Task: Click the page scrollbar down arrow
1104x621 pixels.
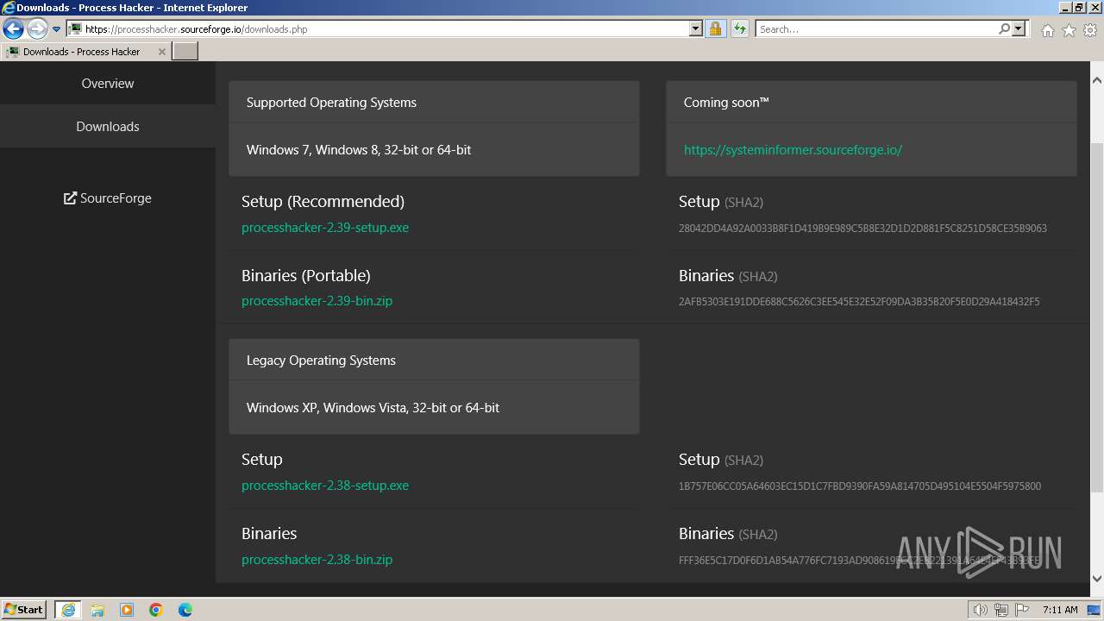Action: (x=1097, y=579)
